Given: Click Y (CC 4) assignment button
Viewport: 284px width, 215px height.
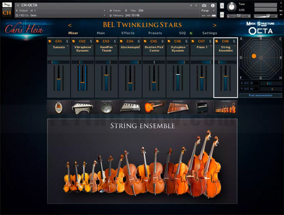Looking at the screenshot, I should 249,89.
